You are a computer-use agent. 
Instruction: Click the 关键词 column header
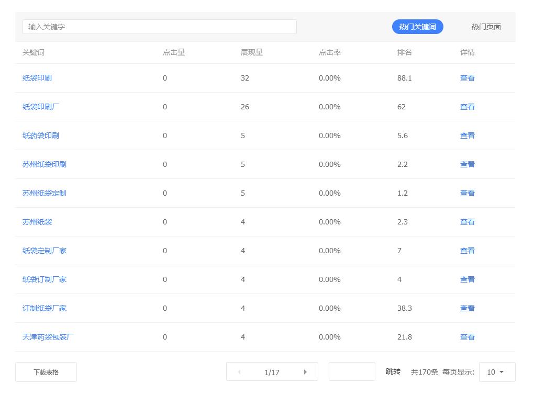(34, 52)
